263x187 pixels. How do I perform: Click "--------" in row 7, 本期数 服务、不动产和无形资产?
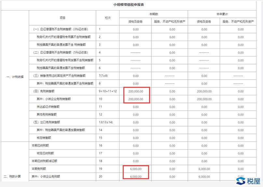coord(170,76)
